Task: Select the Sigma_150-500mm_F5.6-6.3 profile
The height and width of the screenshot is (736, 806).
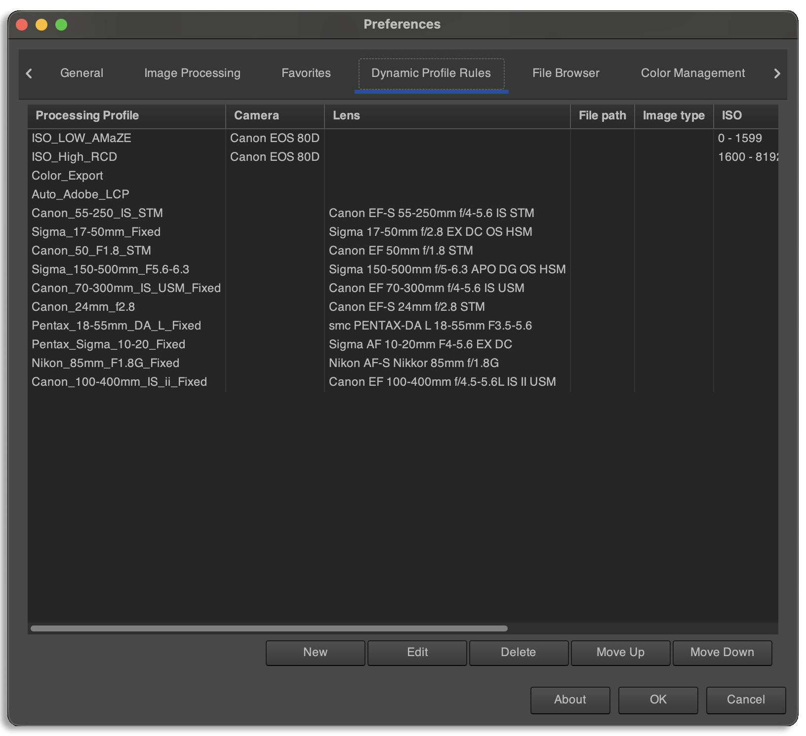Action: (x=111, y=269)
